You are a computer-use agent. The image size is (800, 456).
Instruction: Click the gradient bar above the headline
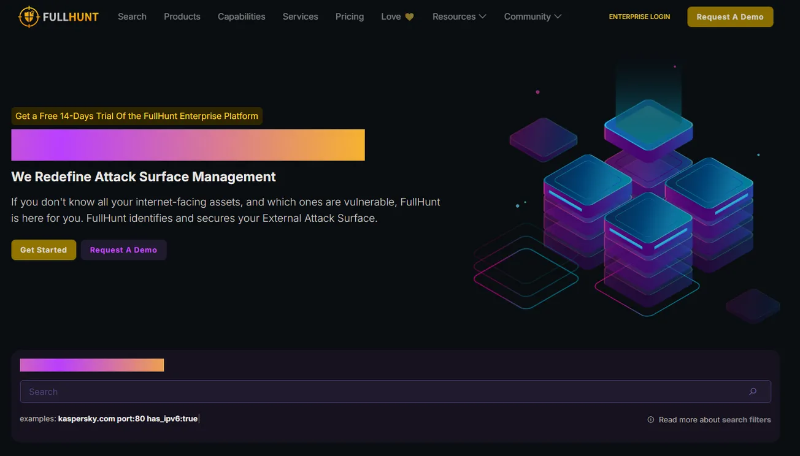tap(188, 145)
